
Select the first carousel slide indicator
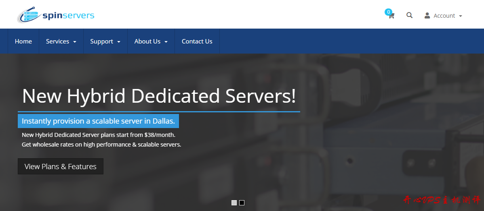point(234,203)
